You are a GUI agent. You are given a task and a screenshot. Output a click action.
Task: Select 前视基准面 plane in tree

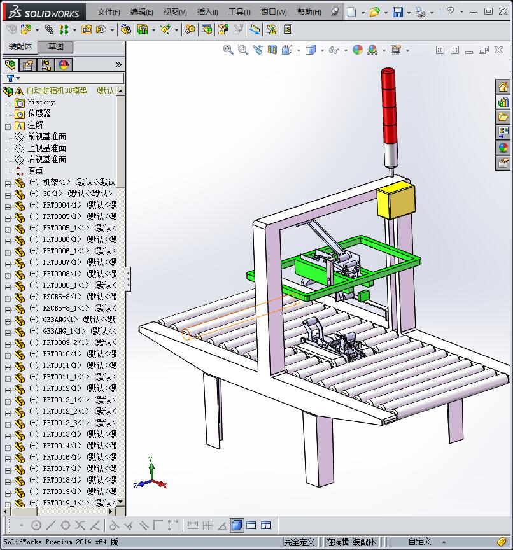point(47,136)
